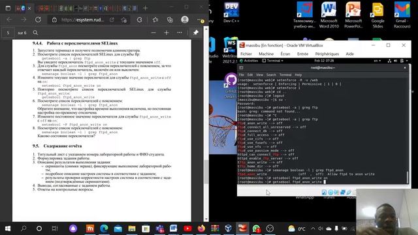Screen dimensions: 418x235
Task: Go back in Edge browser
Action: (9, 20)
